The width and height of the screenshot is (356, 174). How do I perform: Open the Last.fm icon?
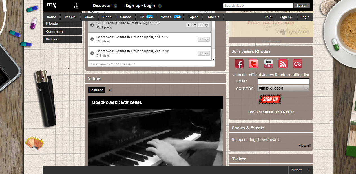[x=298, y=64]
